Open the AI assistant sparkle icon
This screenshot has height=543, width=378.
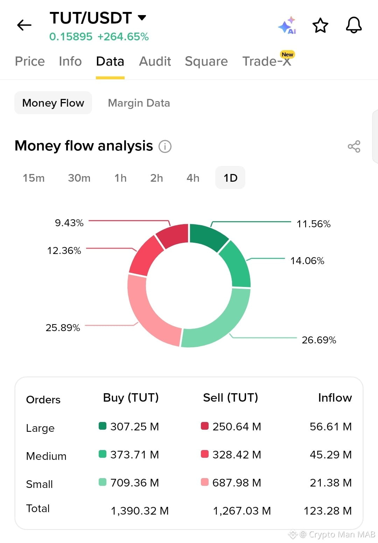pyautogui.click(x=287, y=25)
